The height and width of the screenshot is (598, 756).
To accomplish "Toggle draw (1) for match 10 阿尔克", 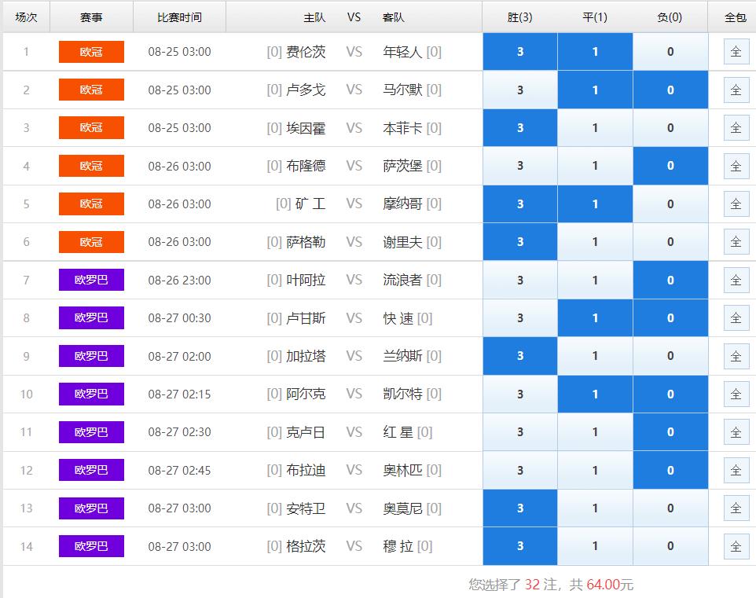I will (x=595, y=394).
